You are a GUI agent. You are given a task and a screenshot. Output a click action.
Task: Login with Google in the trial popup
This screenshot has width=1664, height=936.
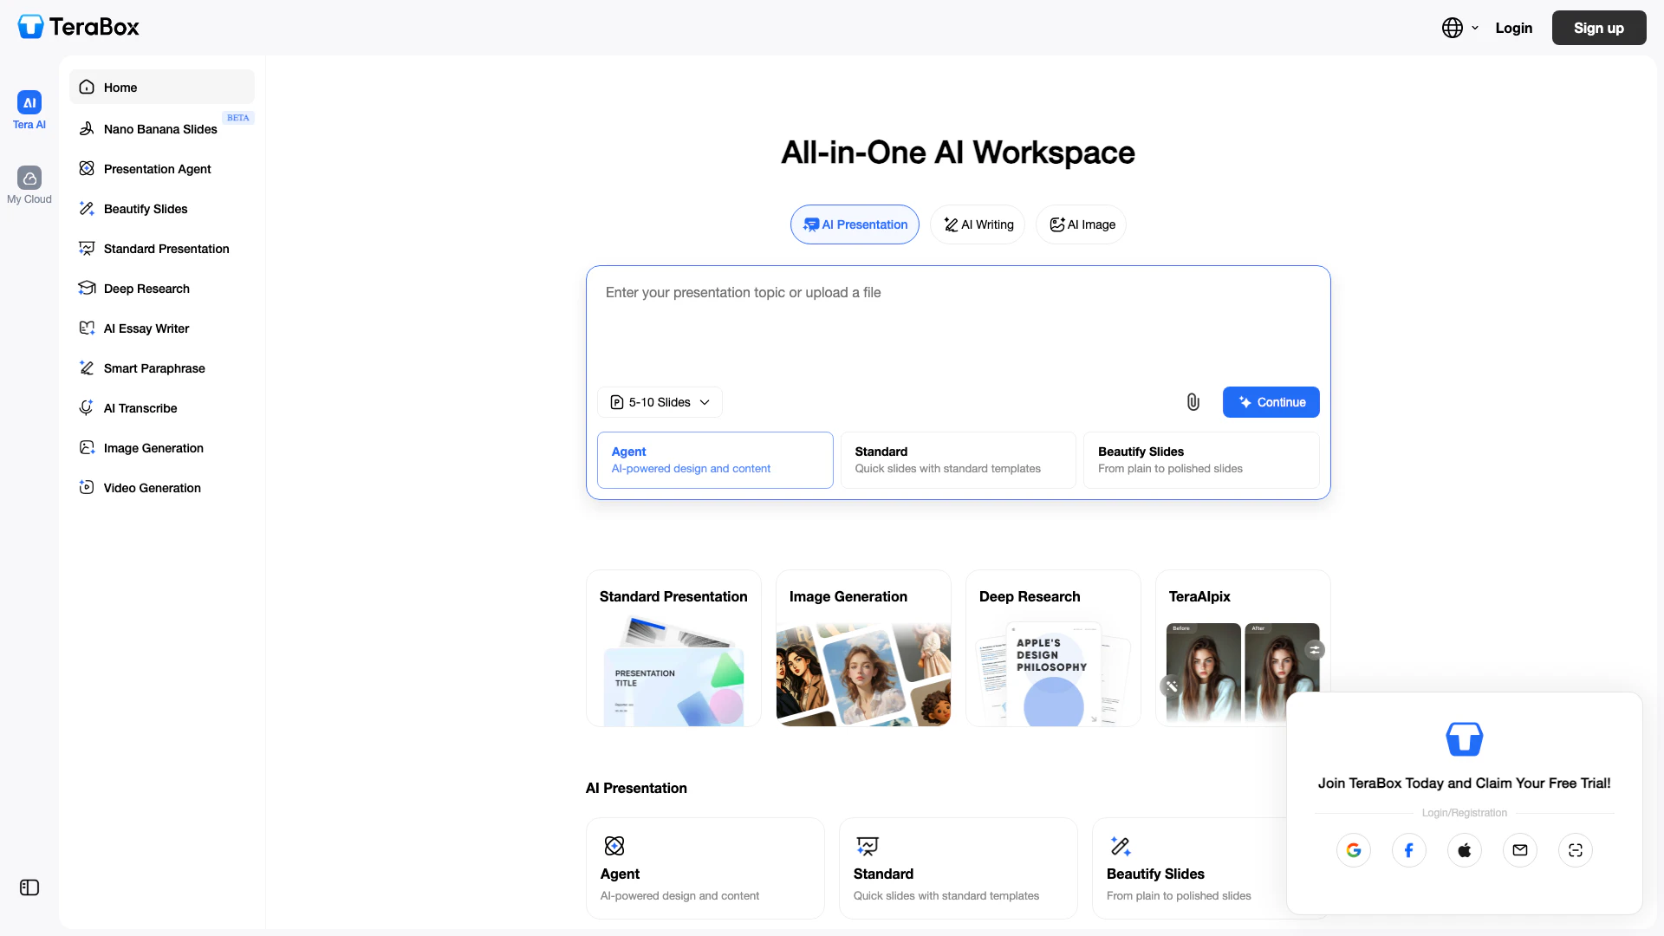[x=1354, y=850]
